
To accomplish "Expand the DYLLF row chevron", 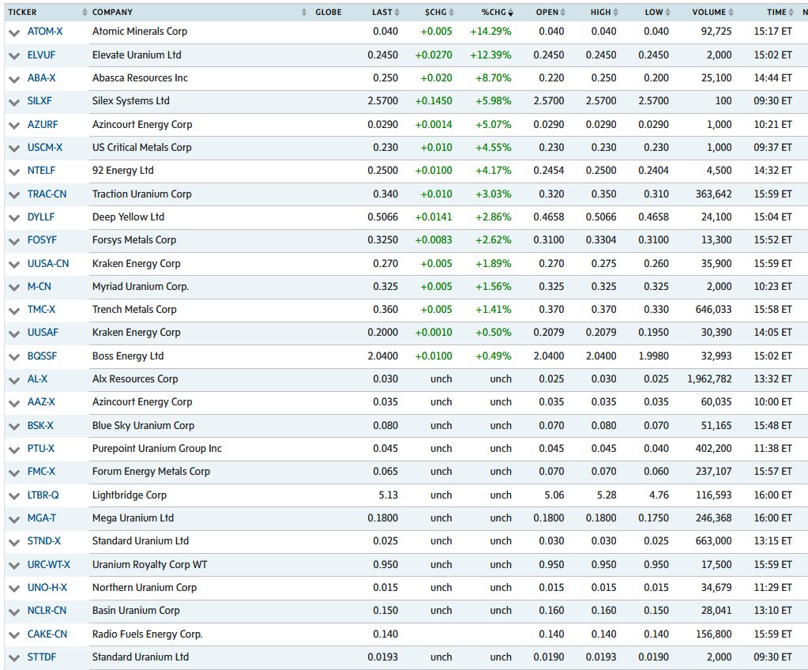I will (x=14, y=218).
